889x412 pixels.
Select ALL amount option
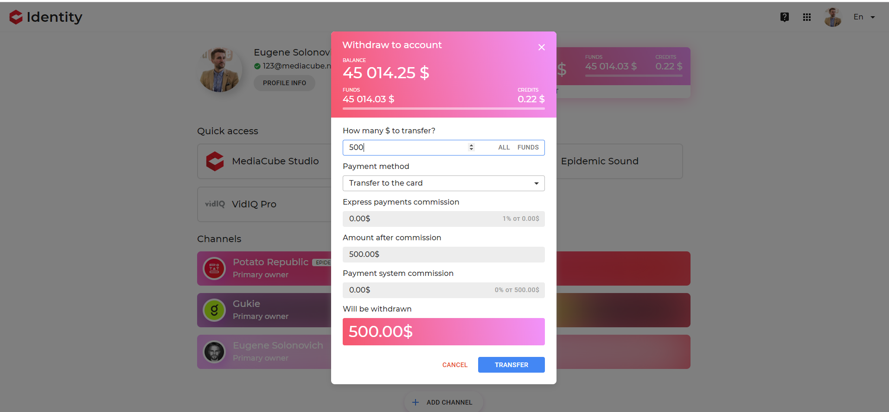coord(504,147)
